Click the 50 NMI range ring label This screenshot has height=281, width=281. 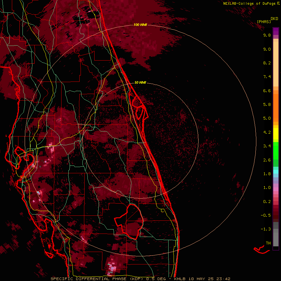tap(140, 83)
